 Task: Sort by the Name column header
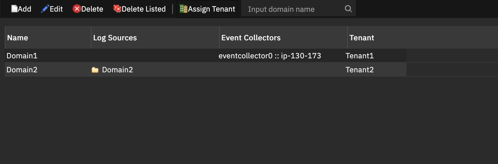click(17, 38)
